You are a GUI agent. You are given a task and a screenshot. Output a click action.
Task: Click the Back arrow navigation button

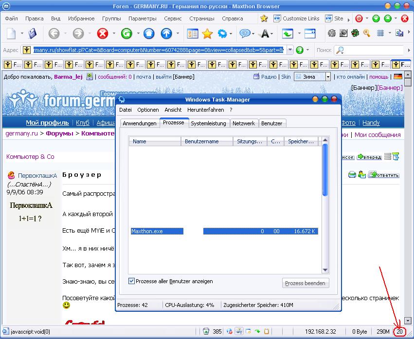point(54,34)
